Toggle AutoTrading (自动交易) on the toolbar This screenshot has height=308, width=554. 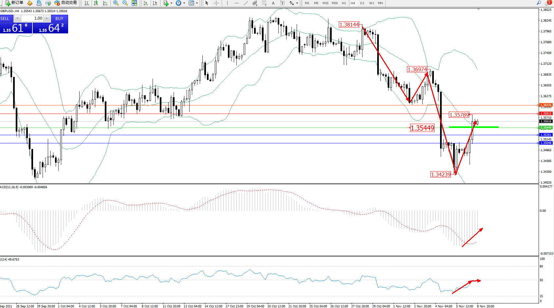(x=65, y=3)
